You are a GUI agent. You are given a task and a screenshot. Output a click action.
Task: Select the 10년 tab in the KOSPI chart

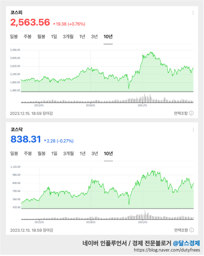pos(108,37)
